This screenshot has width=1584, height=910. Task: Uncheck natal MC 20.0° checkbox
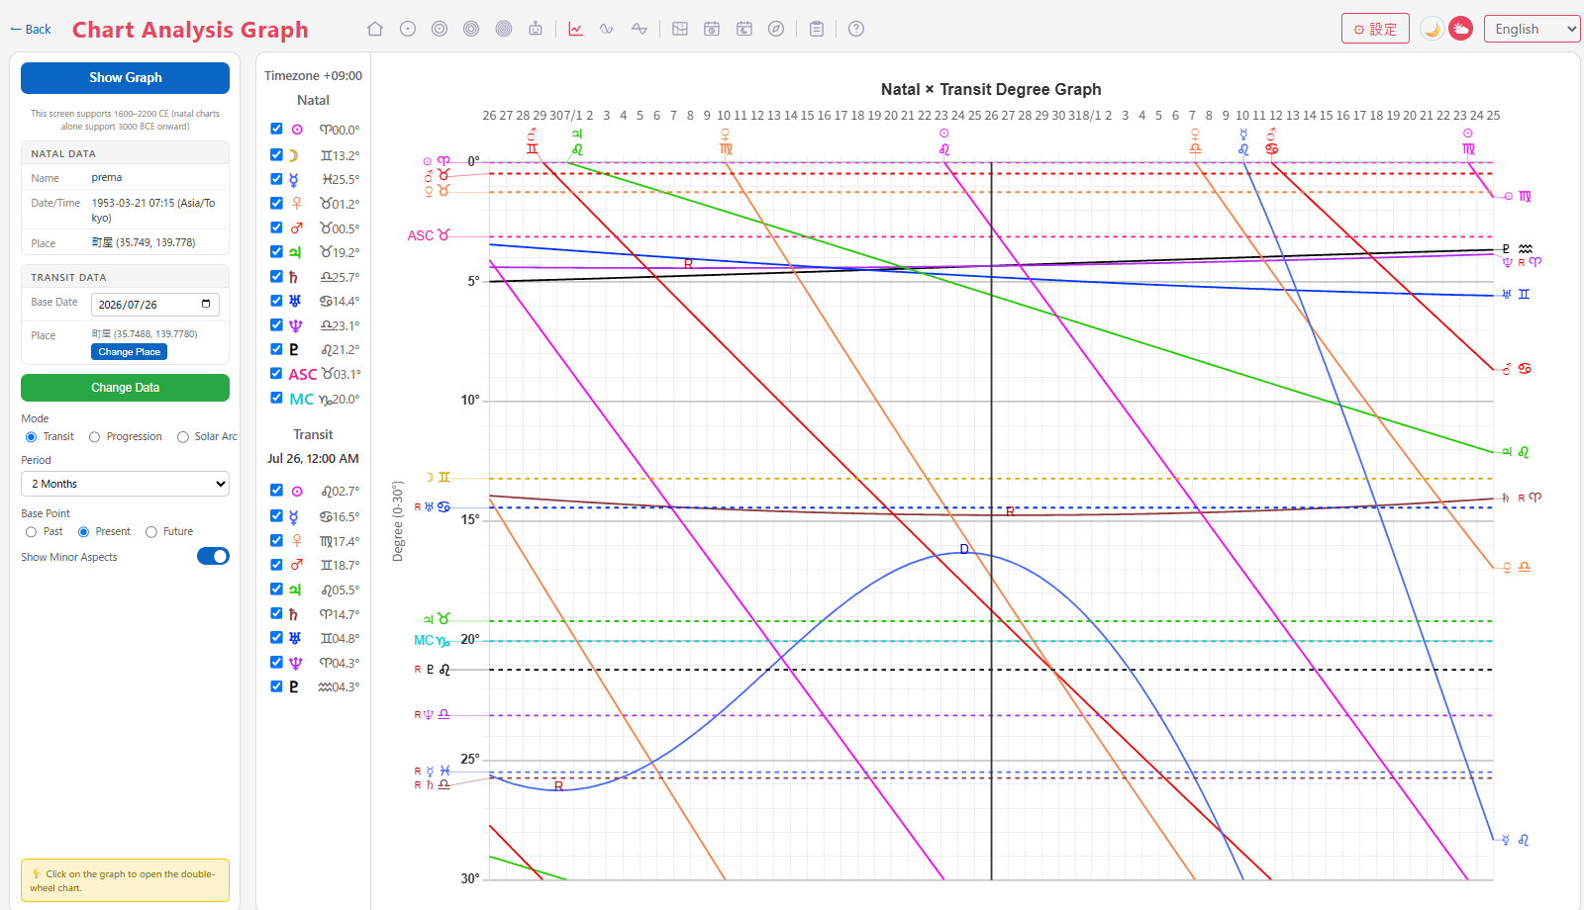[x=276, y=398]
